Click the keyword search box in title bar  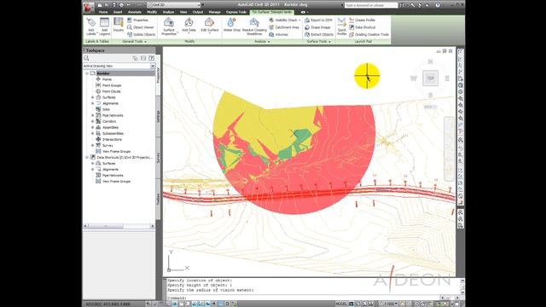coord(371,5)
